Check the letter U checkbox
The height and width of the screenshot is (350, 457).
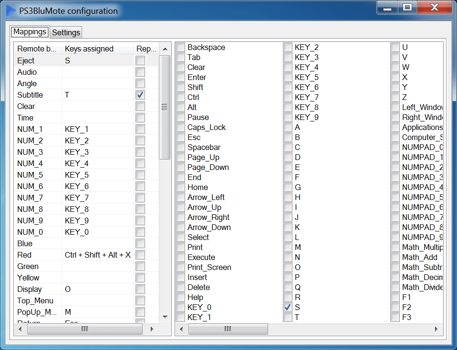(x=395, y=47)
